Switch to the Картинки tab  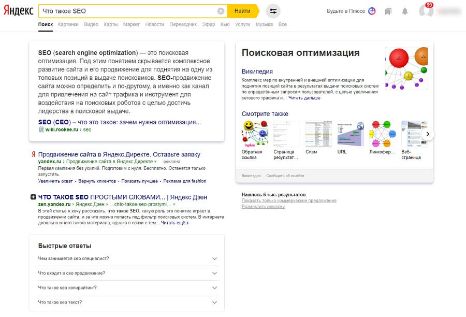[x=68, y=24]
